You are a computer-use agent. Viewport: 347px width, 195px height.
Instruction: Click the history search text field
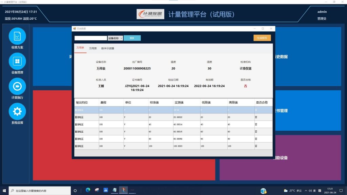pyautogui.click(x=91, y=38)
